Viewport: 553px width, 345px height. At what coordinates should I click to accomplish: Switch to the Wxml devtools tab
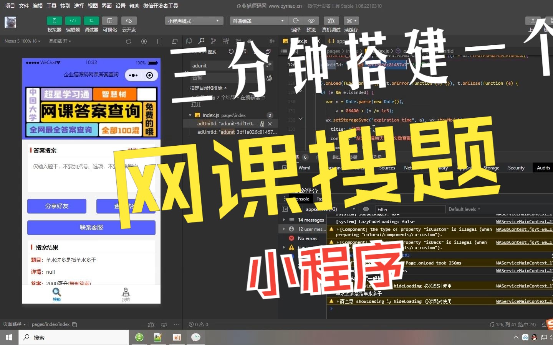(304, 168)
